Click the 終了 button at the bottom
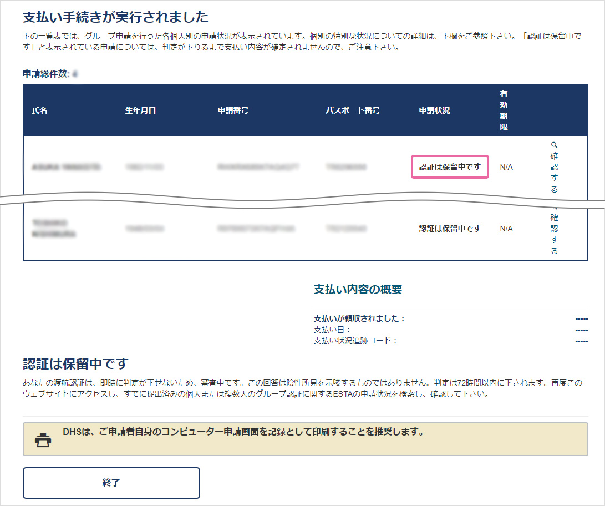Image resolution: width=605 pixels, height=506 pixels. tap(111, 483)
